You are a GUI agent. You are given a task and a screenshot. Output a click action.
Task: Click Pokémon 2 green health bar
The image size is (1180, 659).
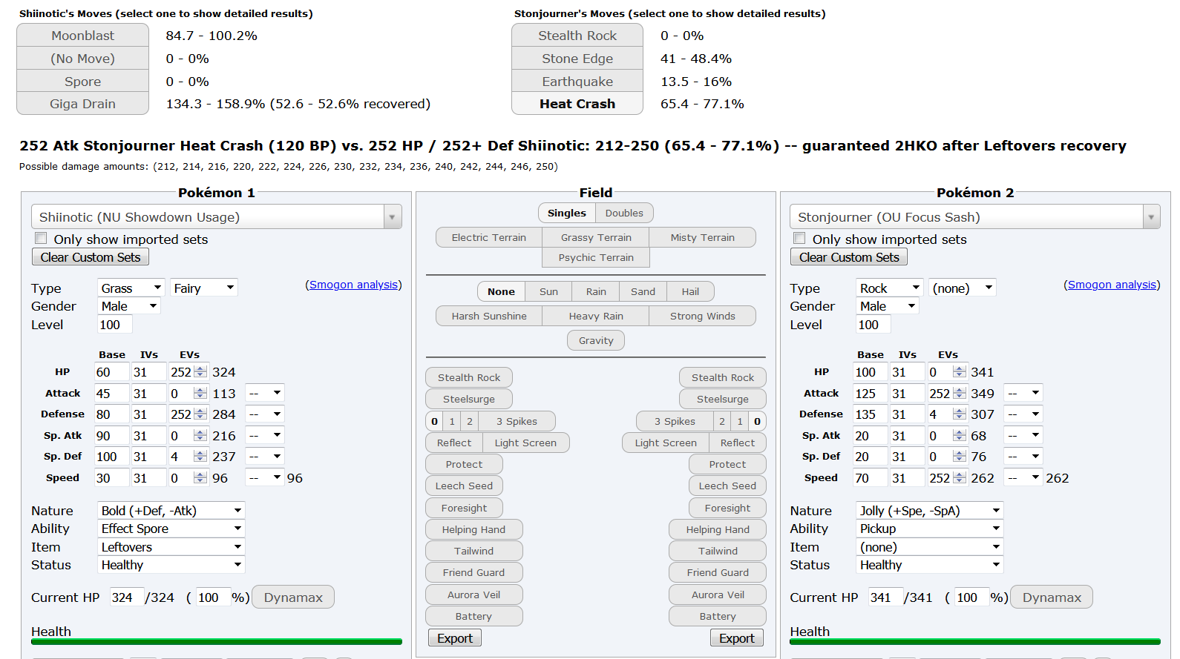tap(975, 641)
